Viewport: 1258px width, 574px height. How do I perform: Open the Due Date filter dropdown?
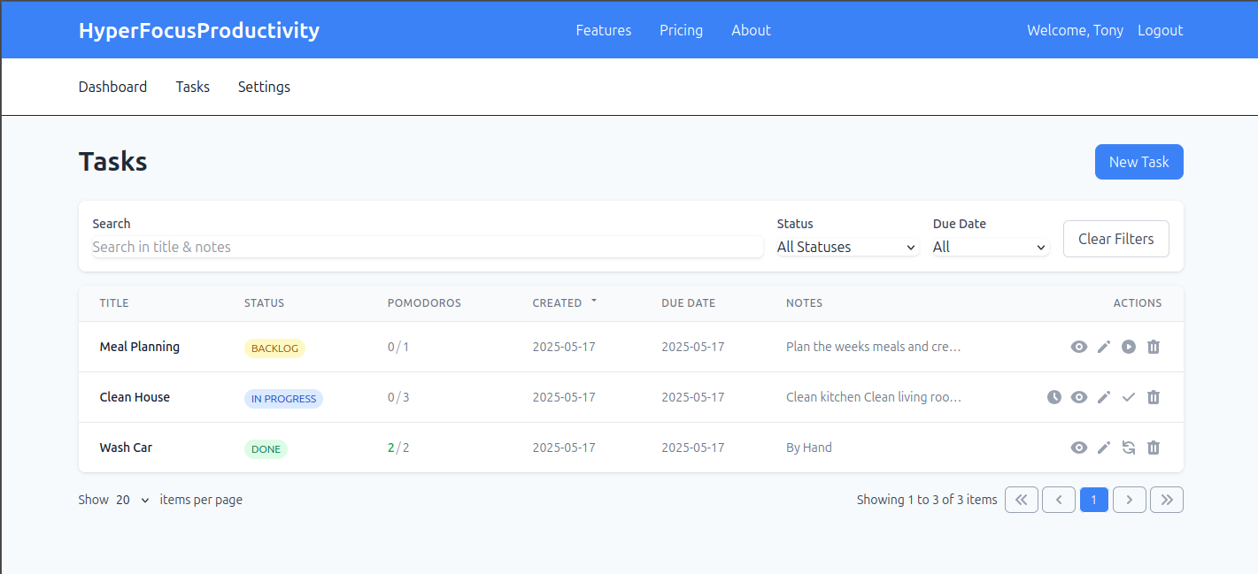(x=991, y=247)
